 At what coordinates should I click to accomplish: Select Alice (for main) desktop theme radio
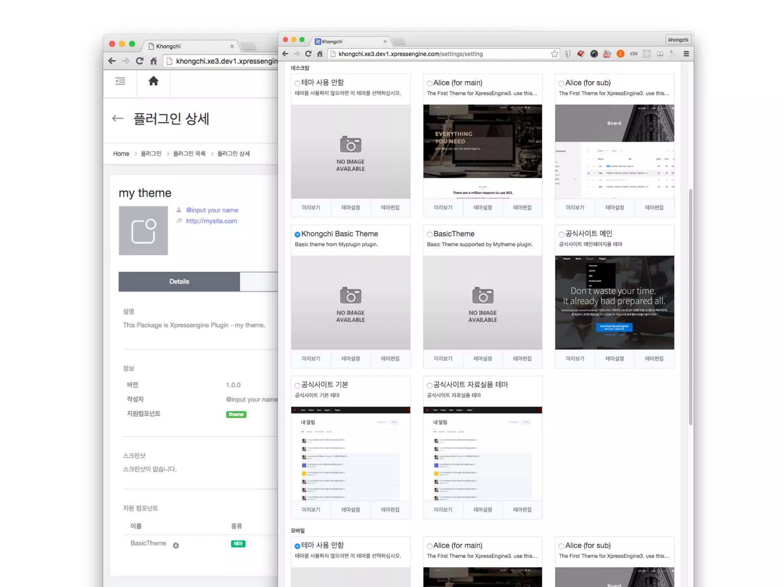pyautogui.click(x=429, y=83)
